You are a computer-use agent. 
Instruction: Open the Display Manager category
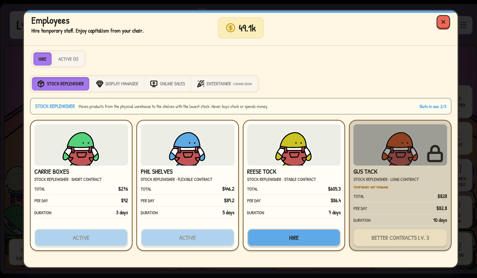(117, 84)
